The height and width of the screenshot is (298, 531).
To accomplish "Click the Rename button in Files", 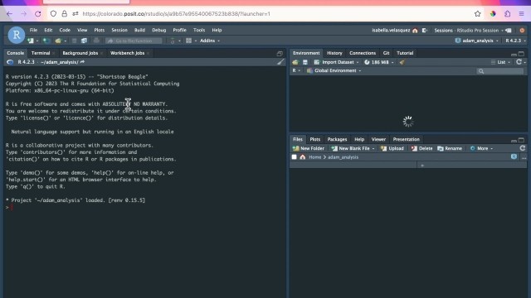I will tap(450, 148).
